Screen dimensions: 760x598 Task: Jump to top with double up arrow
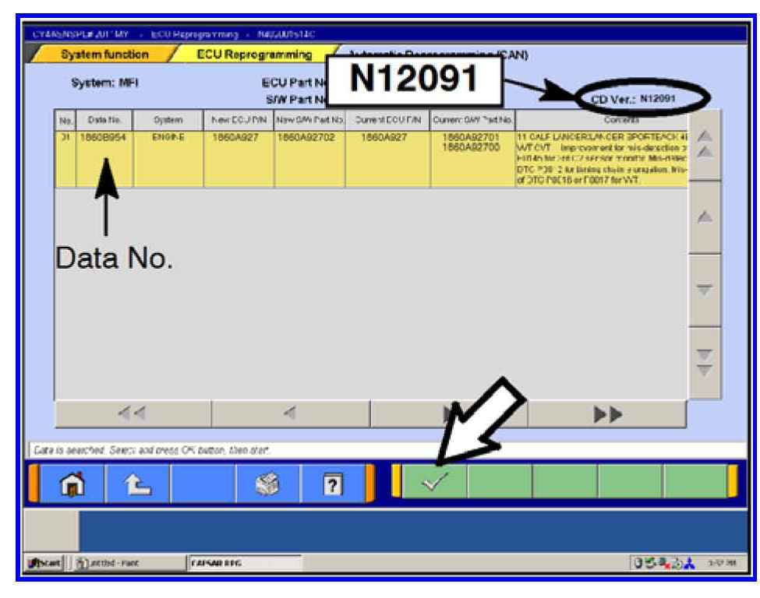(x=704, y=145)
